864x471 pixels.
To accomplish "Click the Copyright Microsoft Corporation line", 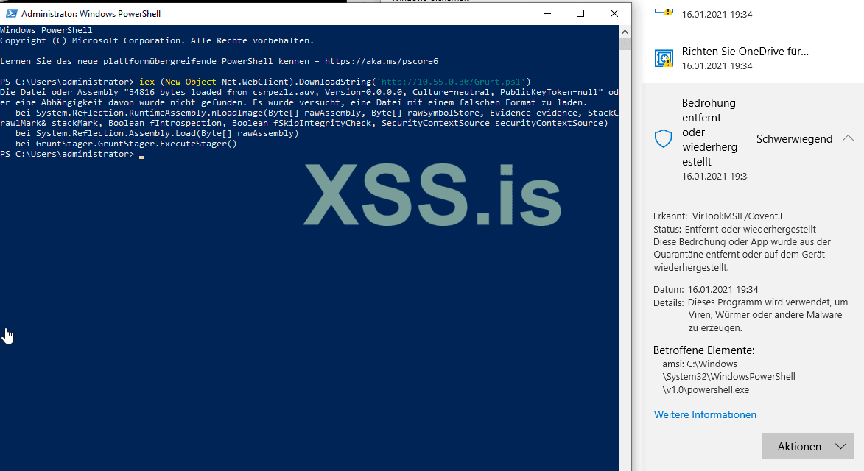I will coord(157,40).
